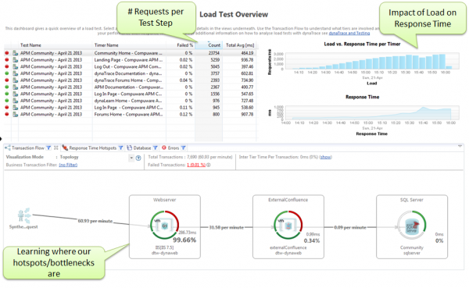
Task: Click the test step icon in Log Out row
Action: (x=15, y=66)
